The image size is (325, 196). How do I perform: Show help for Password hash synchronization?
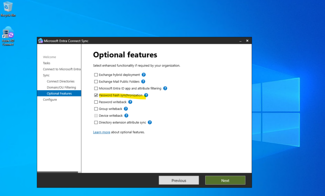[x=146, y=95]
